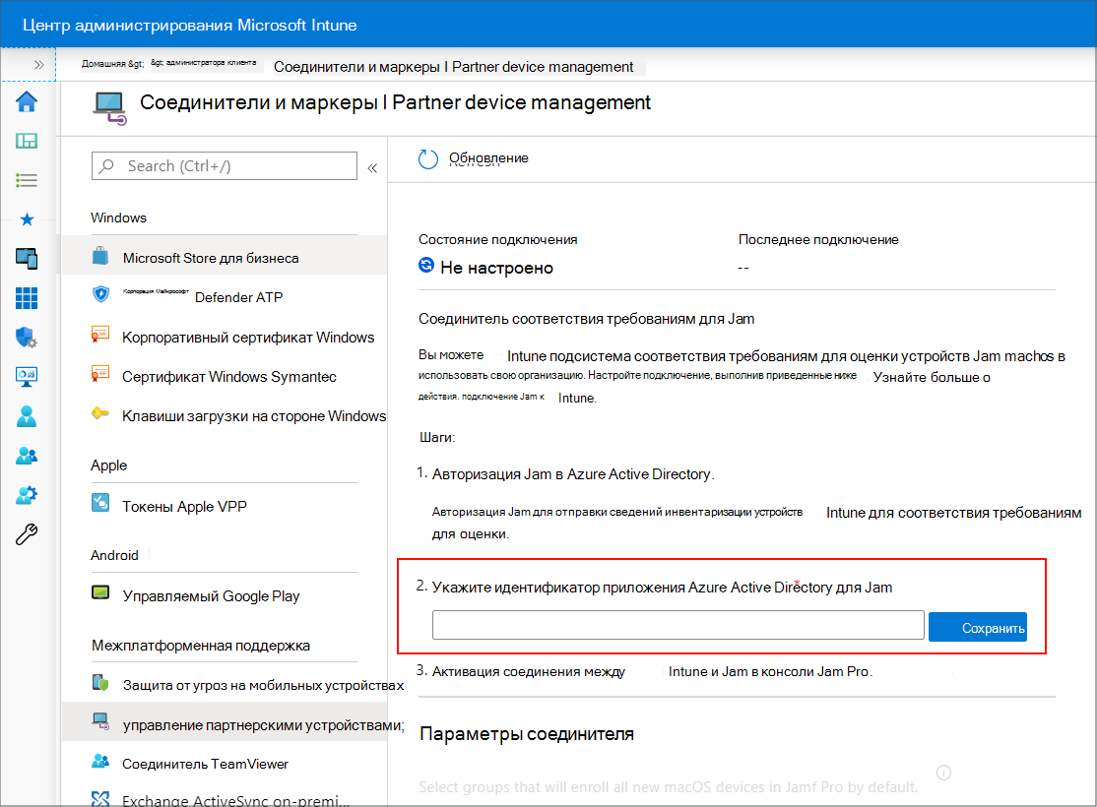Click the администратора клиента breadcrumb link
The width and height of the screenshot is (1097, 807).
click(x=204, y=63)
